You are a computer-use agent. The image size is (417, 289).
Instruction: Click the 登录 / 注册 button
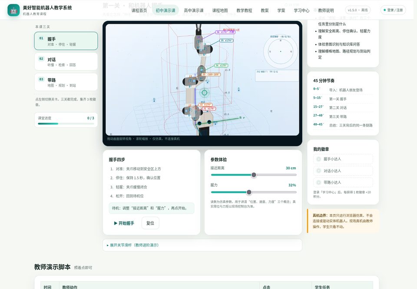pyautogui.click(x=394, y=10)
